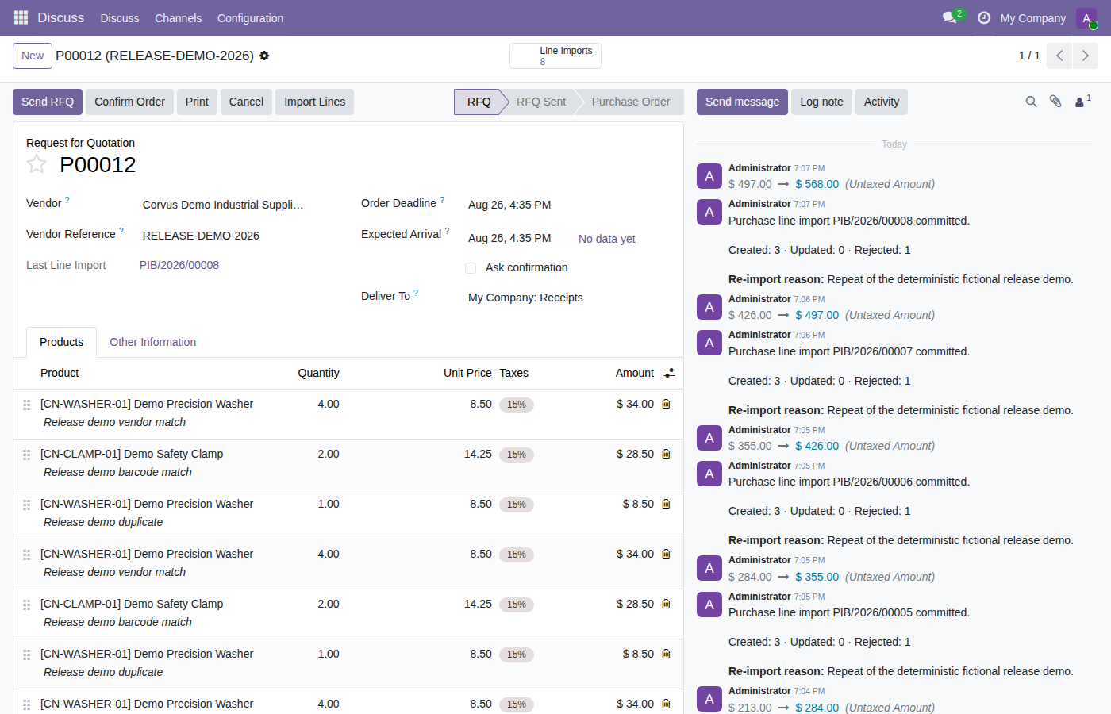Grab drag handle of first Demo Safety Clamp row
The image size is (1111, 714).
pyautogui.click(x=26, y=455)
